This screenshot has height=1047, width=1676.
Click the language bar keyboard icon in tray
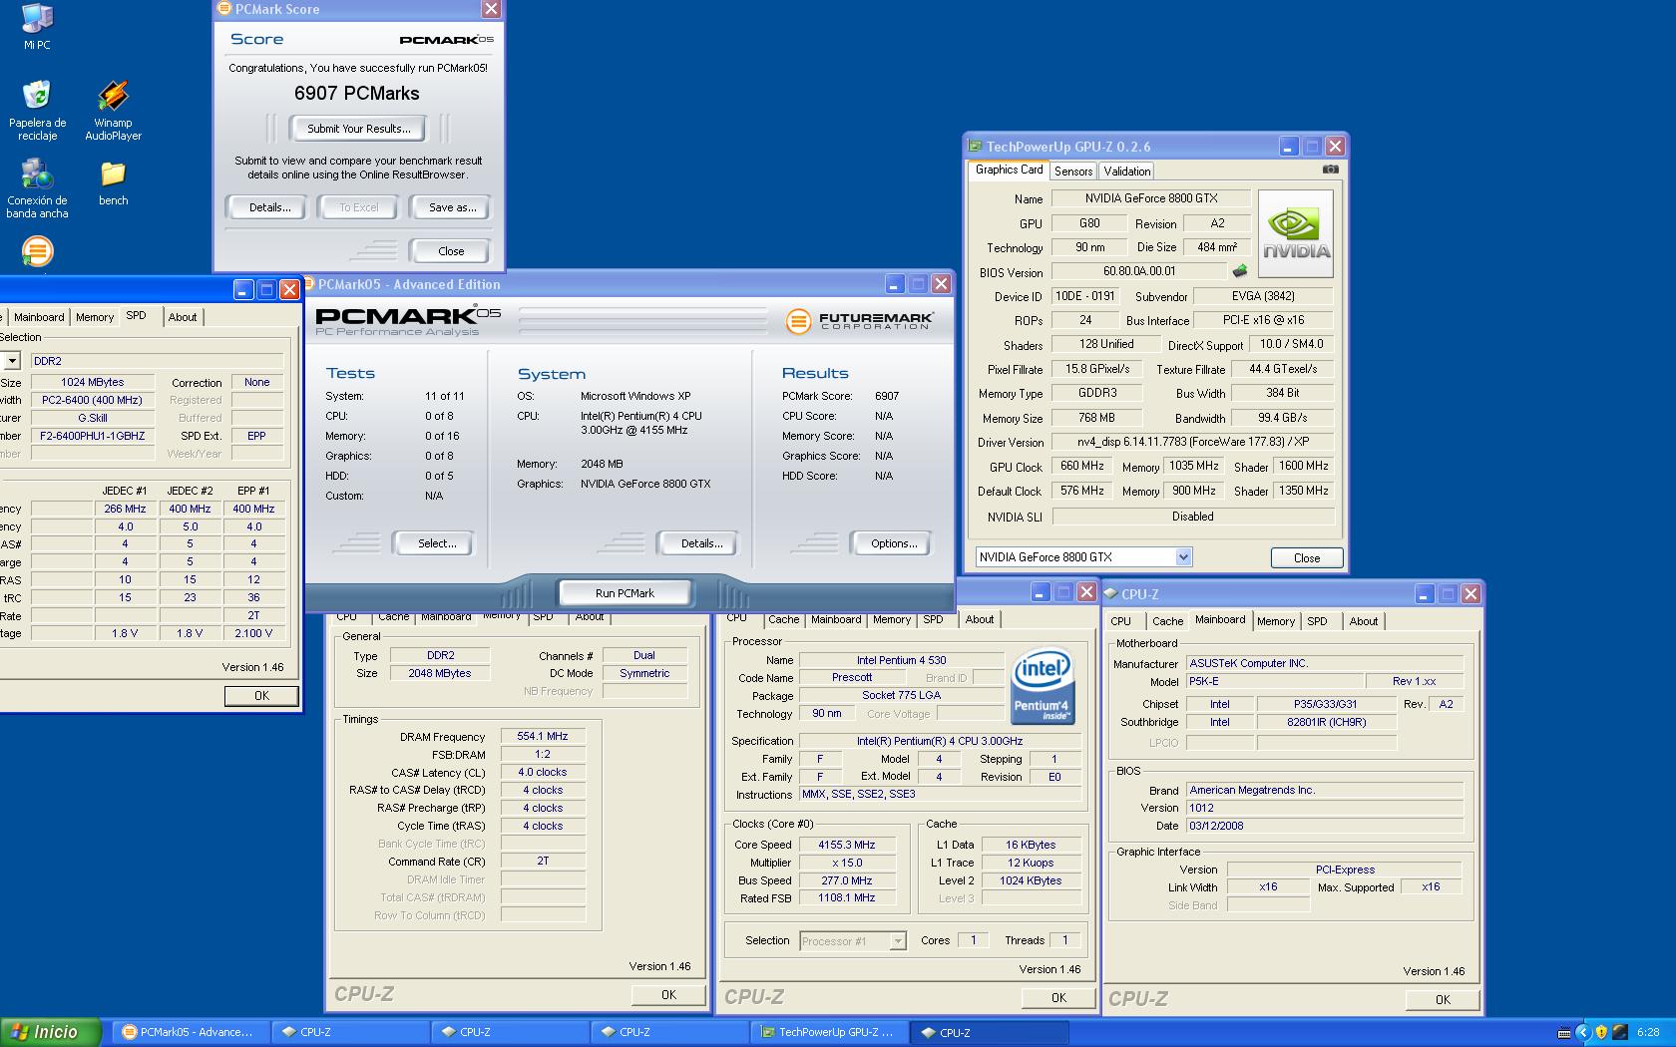pos(1563,1032)
